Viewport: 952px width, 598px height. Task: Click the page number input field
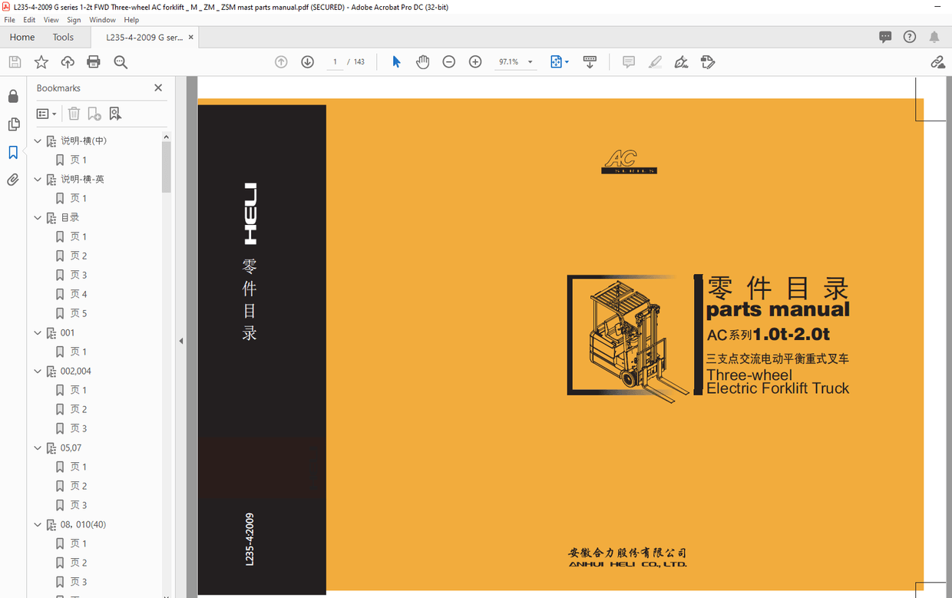[x=335, y=62]
